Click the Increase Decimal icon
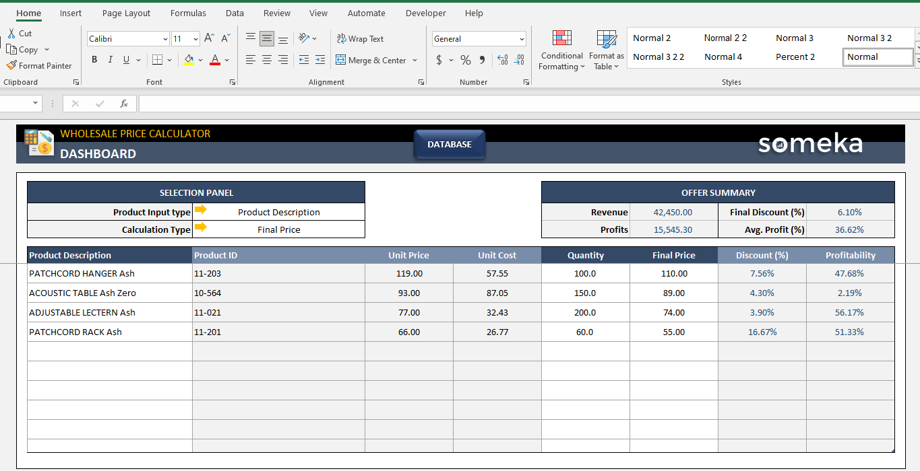Image resolution: width=920 pixels, height=471 pixels. [x=502, y=60]
